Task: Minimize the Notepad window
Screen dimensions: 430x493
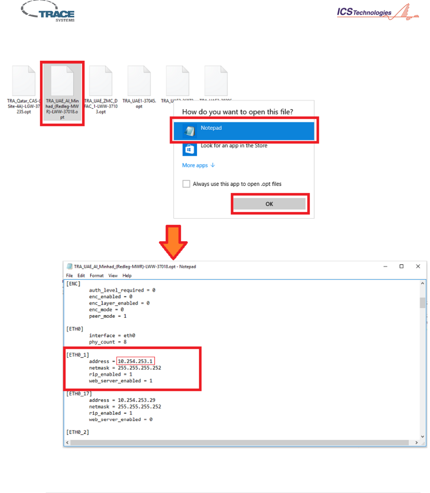Action: pyautogui.click(x=385, y=266)
